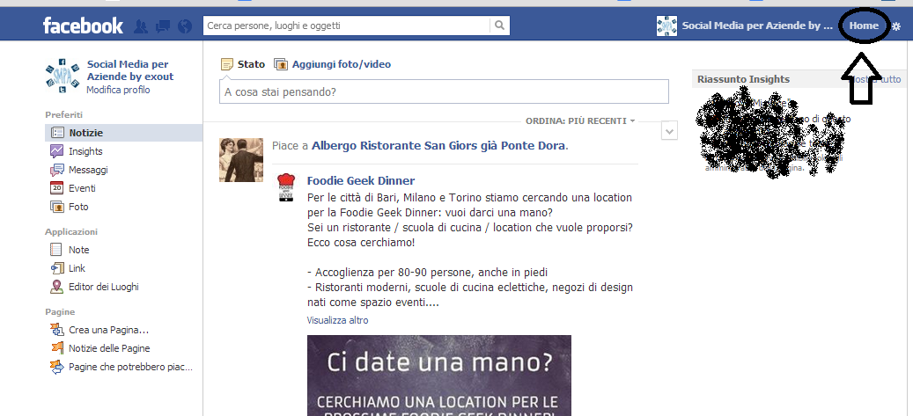
Task: Open Crea una Pagina in sidebar
Action: [x=108, y=330]
